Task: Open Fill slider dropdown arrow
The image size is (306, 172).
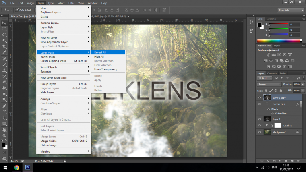Action: 303,91
